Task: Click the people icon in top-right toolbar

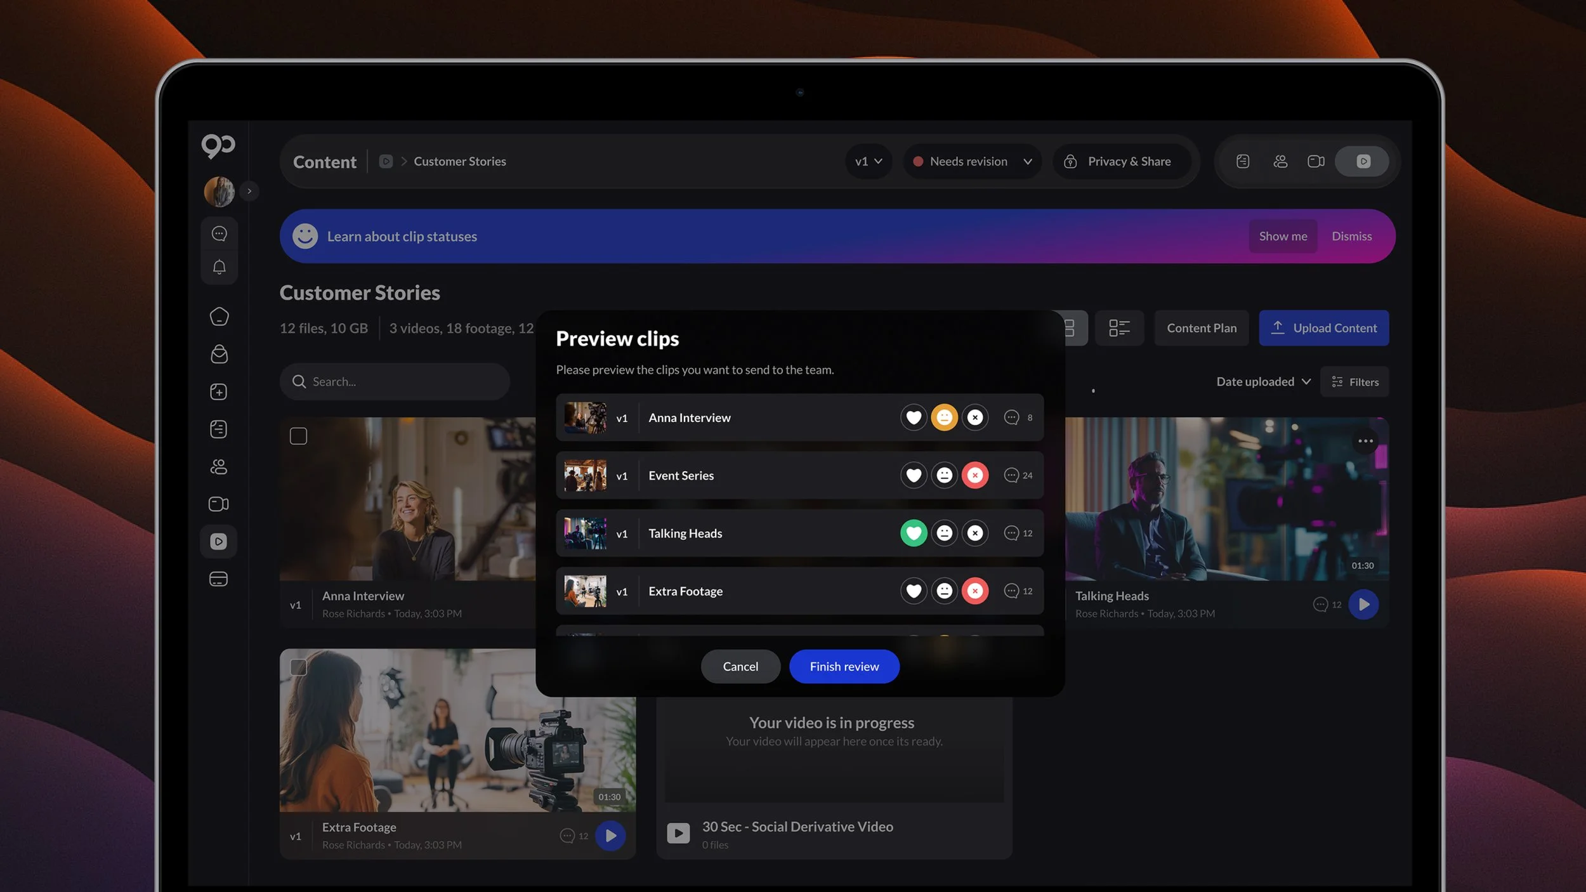Action: coord(1280,161)
